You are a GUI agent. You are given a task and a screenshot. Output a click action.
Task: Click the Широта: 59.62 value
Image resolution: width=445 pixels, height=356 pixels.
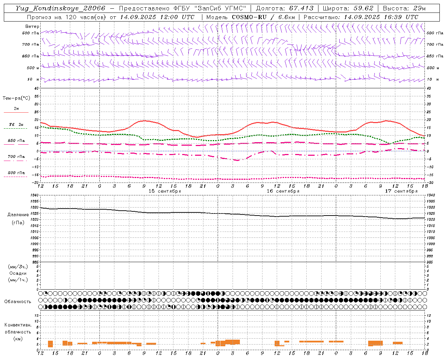(x=348, y=8)
